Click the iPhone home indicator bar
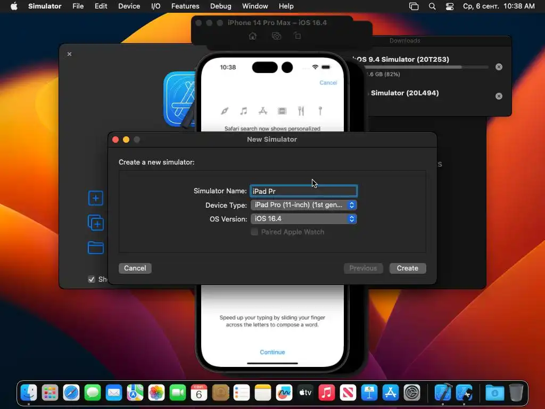The width and height of the screenshot is (545, 409). (272, 363)
